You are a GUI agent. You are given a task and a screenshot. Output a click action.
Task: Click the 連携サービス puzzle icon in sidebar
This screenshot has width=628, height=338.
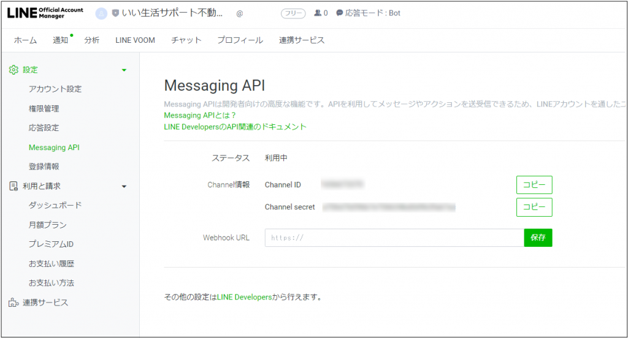pos(13,302)
